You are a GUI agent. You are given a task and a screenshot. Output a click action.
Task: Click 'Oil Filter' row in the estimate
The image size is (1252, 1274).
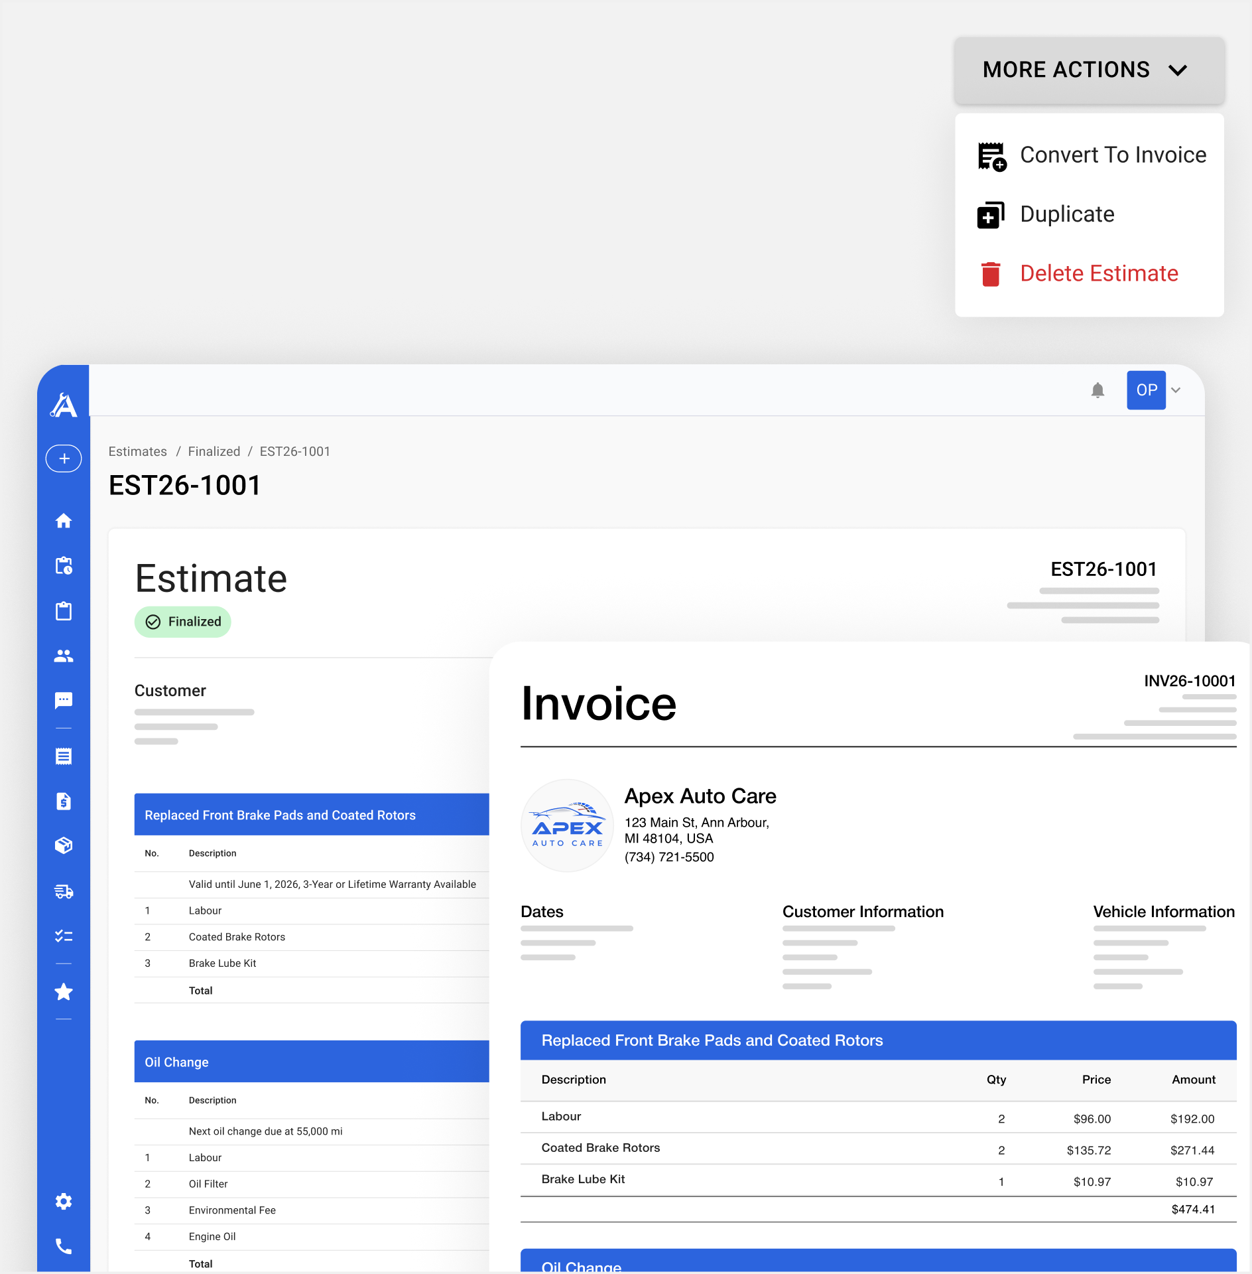[312, 1184]
